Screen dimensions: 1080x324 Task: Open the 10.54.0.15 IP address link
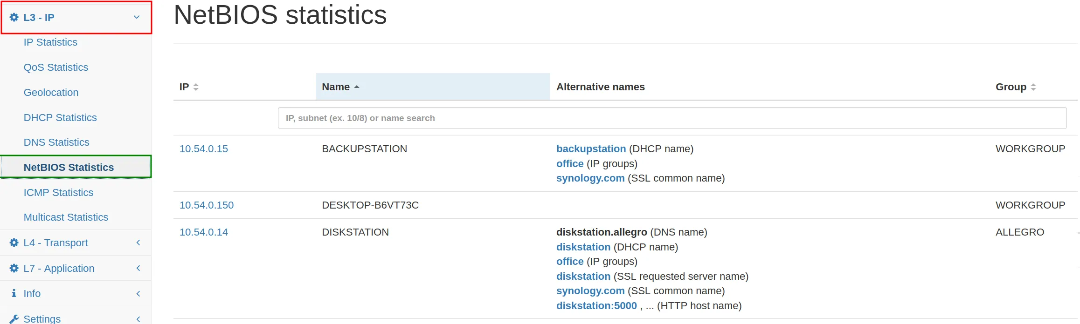[x=204, y=149]
